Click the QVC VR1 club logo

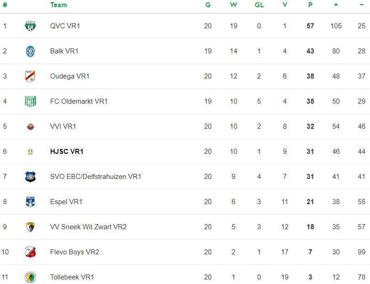point(30,26)
